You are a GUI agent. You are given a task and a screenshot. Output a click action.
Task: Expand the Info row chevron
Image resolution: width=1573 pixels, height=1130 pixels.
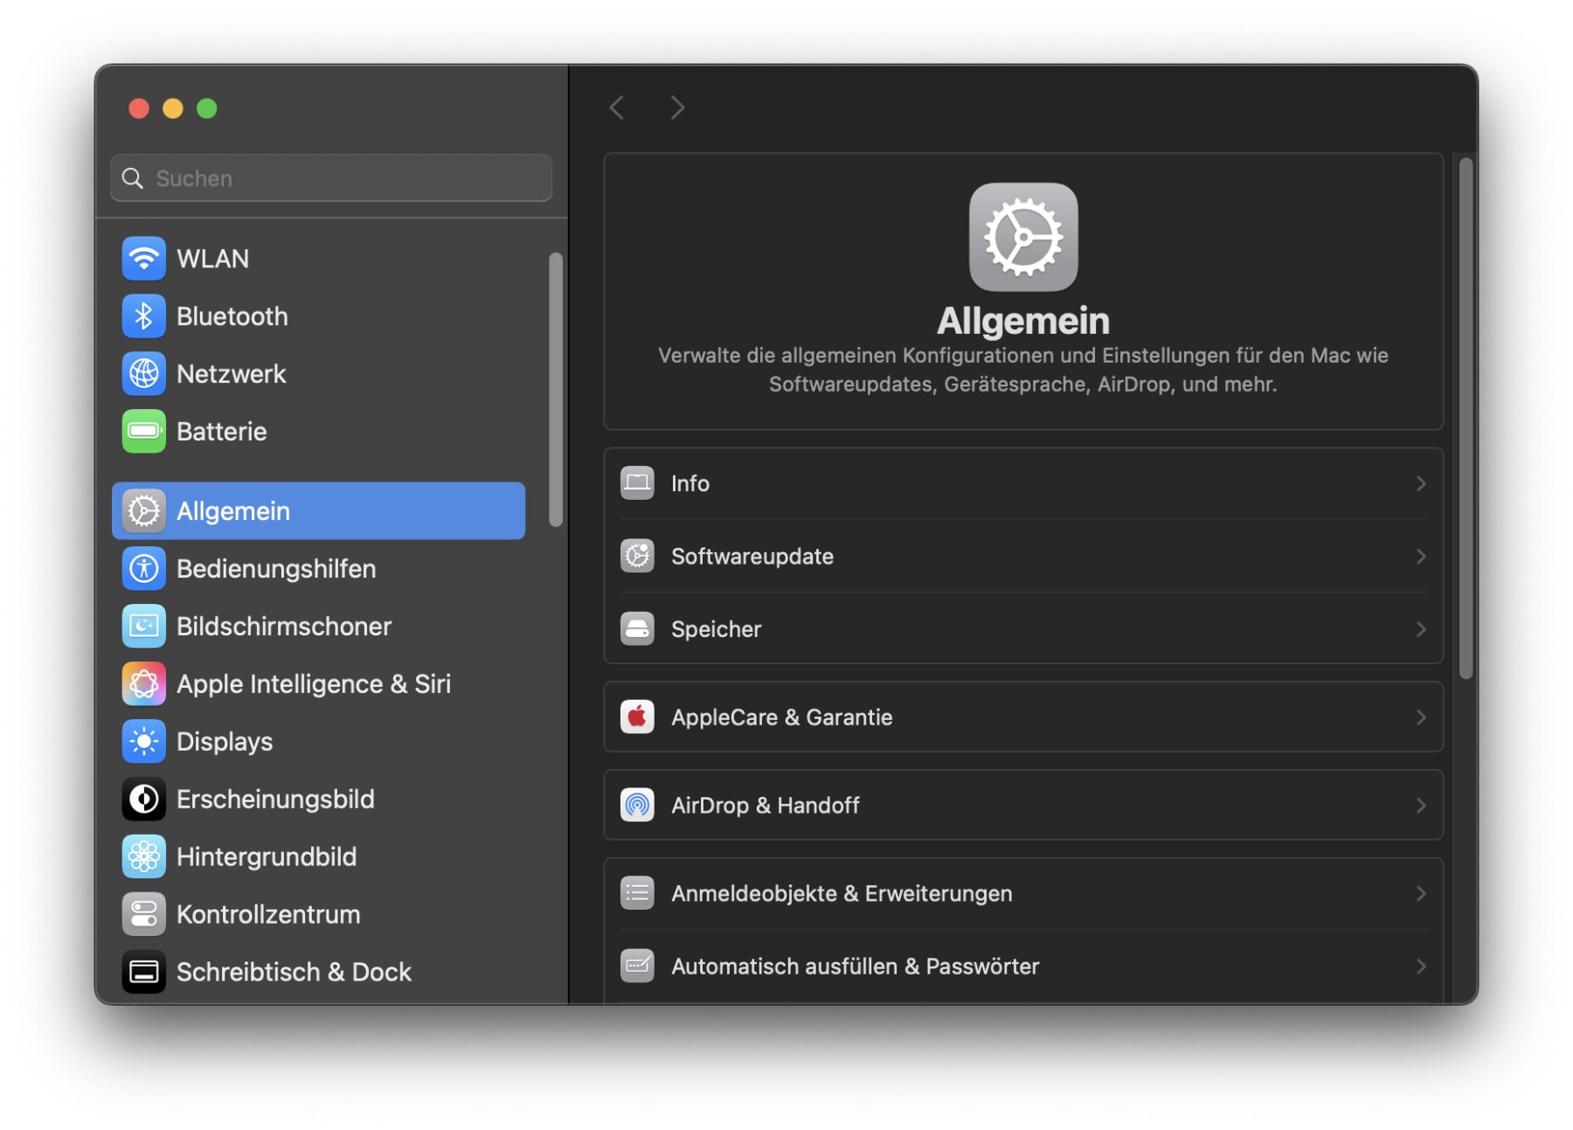pos(1420,484)
